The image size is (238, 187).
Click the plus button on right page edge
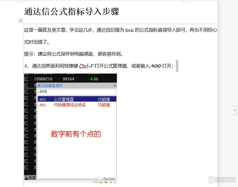pyautogui.click(x=234, y=110)
